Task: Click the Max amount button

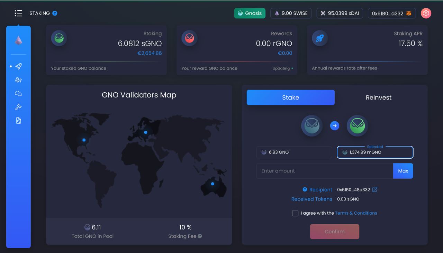Action: (403, 171)
